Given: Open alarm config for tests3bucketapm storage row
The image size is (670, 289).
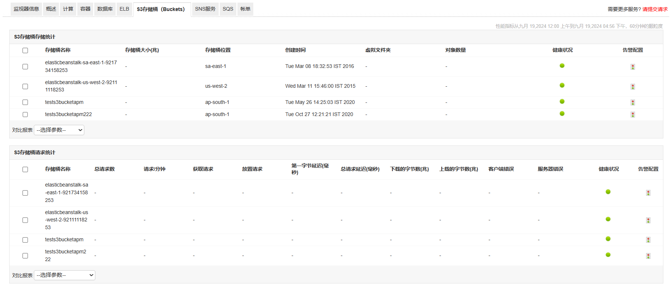Looking at the screenshot, I should point(633,102).
